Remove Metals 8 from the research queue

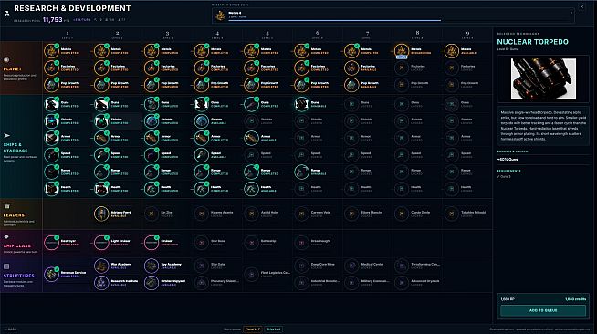[571, 13]
